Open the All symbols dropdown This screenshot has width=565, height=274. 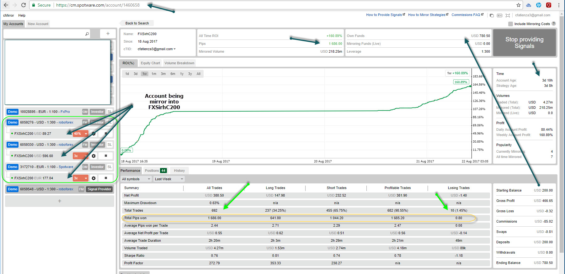(136, 179)
